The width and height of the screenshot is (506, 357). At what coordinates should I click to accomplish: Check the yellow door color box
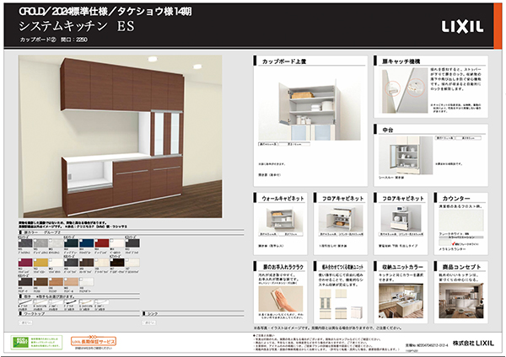point(35,259)
